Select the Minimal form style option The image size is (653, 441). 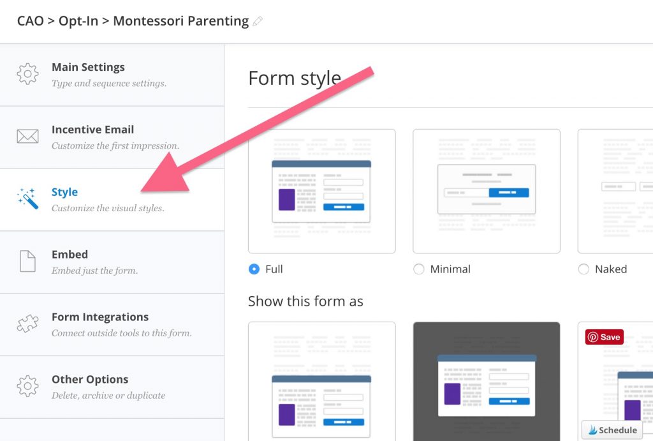point(419,269)
